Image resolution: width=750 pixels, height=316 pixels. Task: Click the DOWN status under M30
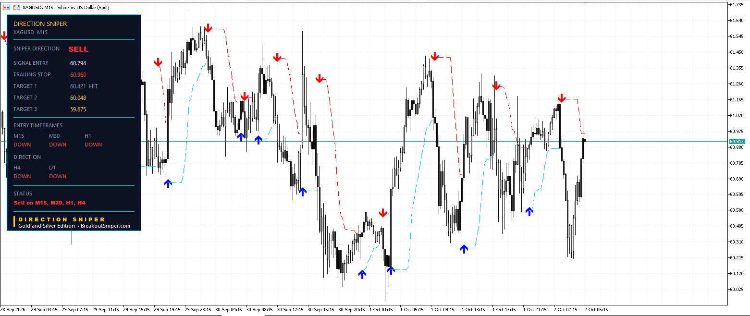pyautogui.click(x=58, y=145)
